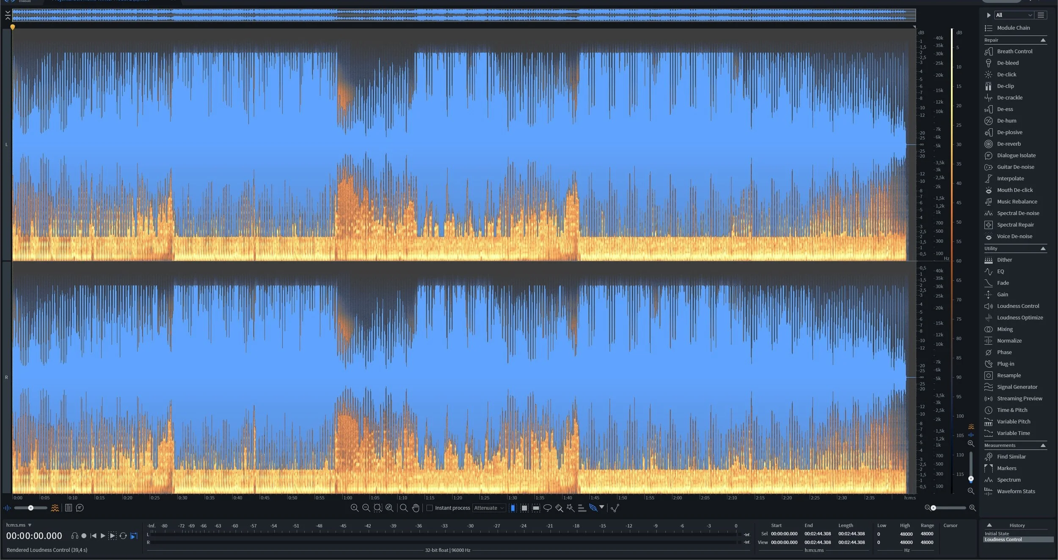1058x560 pixels.
Task: Open the Attenuate mode dropdown
Action: coord(489,508)
